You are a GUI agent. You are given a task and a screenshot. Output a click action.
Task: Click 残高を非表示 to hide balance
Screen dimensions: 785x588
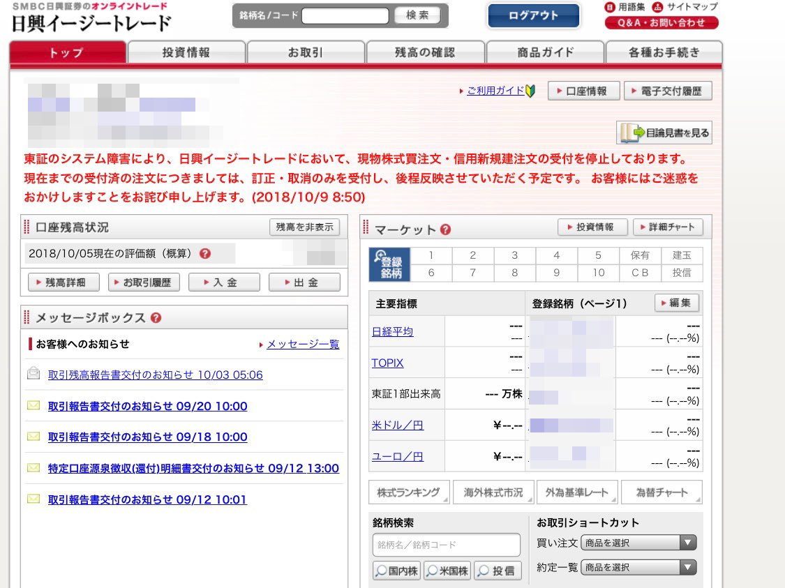click(x=304, y=227)
